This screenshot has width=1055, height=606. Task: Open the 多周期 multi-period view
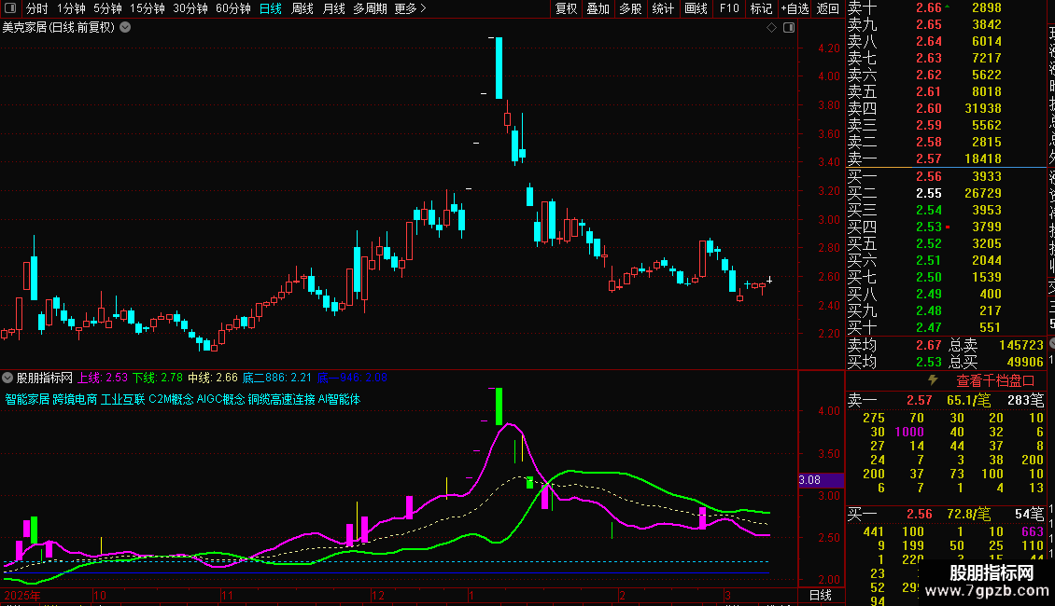(x=370, y=8)
